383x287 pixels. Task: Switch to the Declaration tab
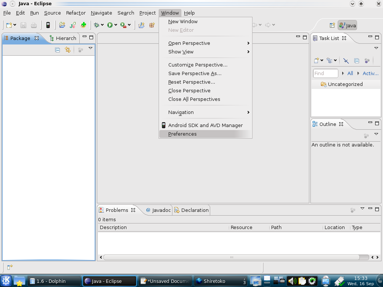coord(191,210)
